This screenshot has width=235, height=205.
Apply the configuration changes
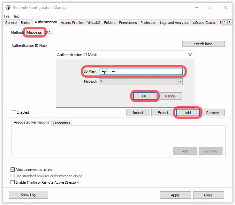pos(175,195)
